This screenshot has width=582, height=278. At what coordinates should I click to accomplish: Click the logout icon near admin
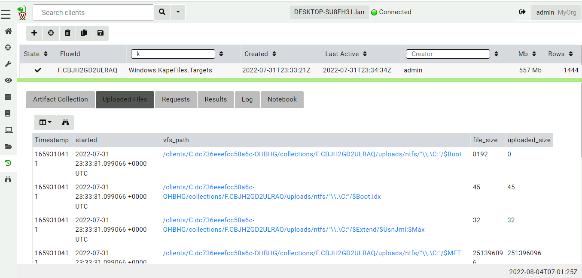point(523,12)
